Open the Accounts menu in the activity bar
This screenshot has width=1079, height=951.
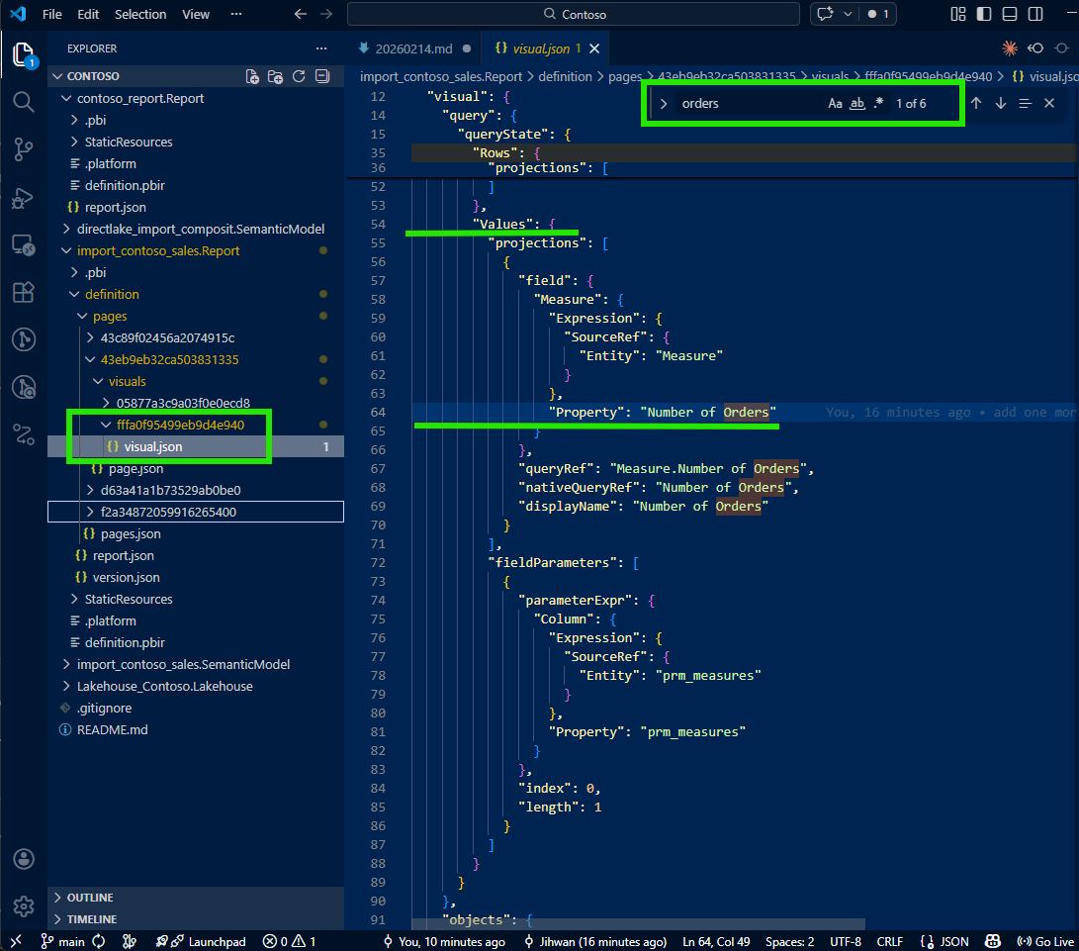coord(24,859)
